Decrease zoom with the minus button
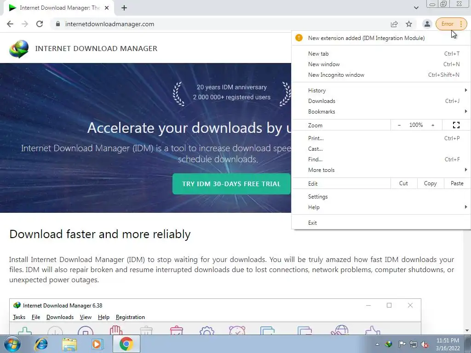Screen dimensions: 471x353 click(399, 125)
